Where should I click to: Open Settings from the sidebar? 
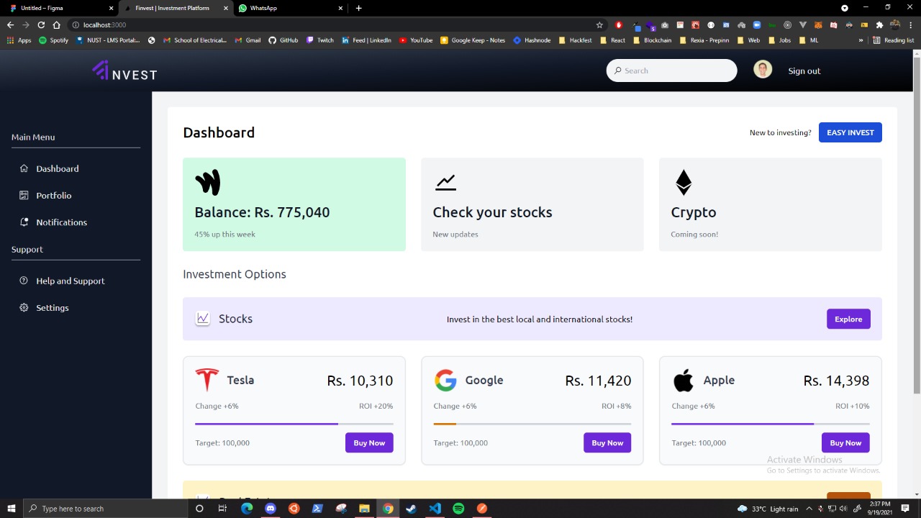(53, 307)
